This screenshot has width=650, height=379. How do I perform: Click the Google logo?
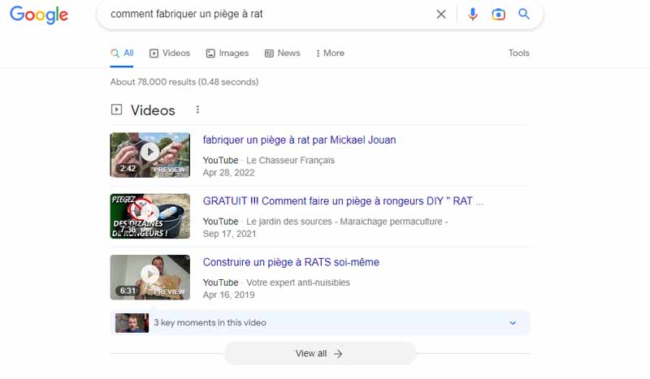pos(39,15)
